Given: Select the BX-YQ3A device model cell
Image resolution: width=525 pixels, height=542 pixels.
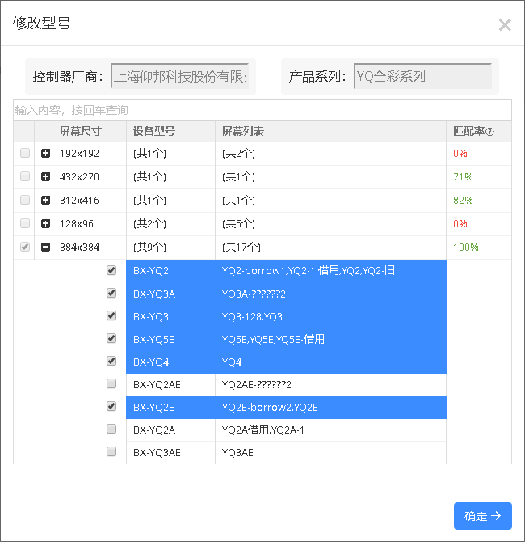Looking at the screenshot, I should coord(171,294).
